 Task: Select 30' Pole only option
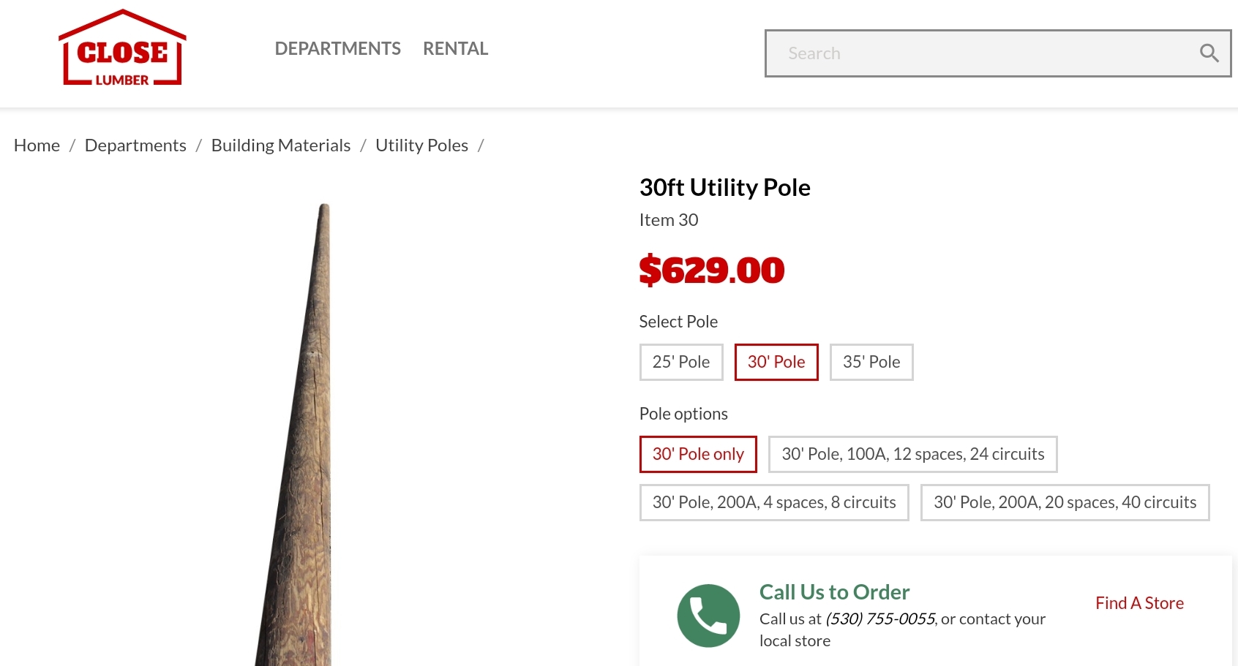tap(698, 454)
